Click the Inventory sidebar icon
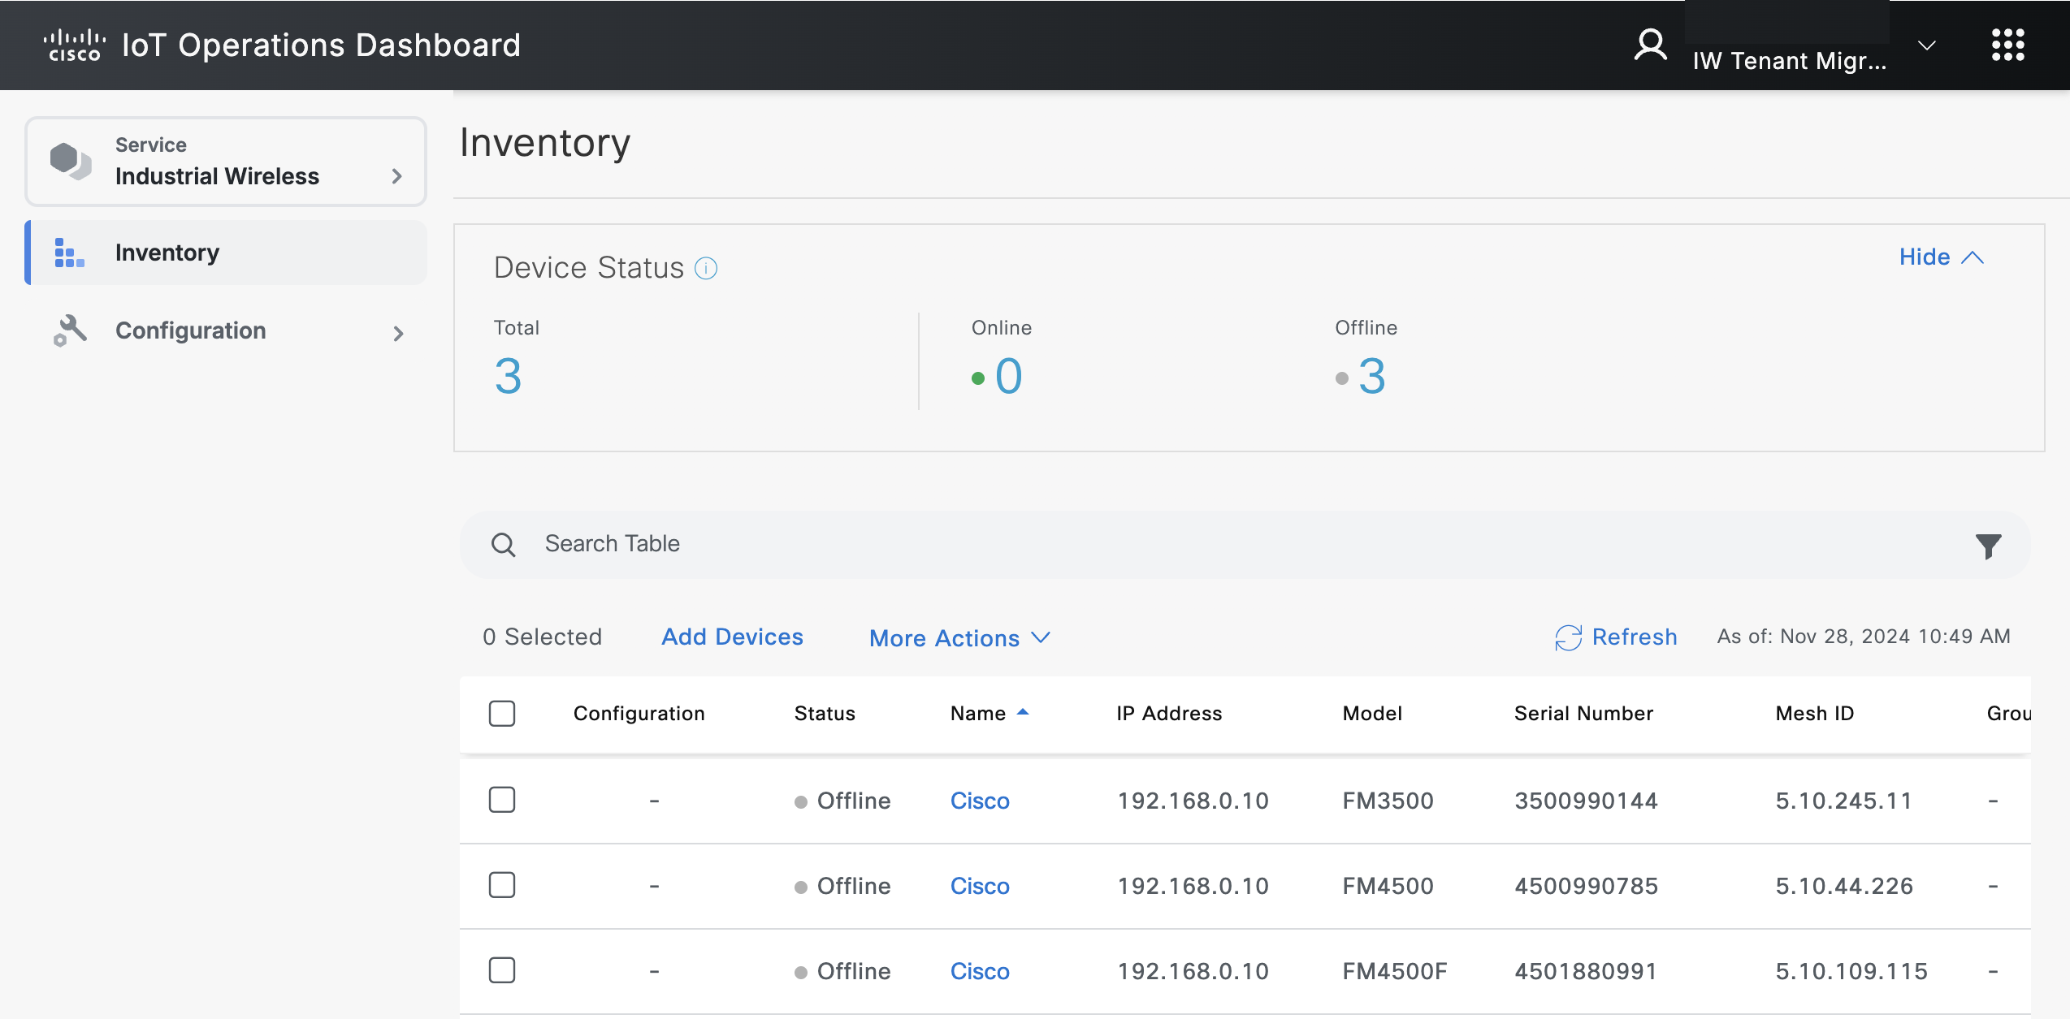The height and width of the screenshot is (1019, 2070). pos(69,253)
